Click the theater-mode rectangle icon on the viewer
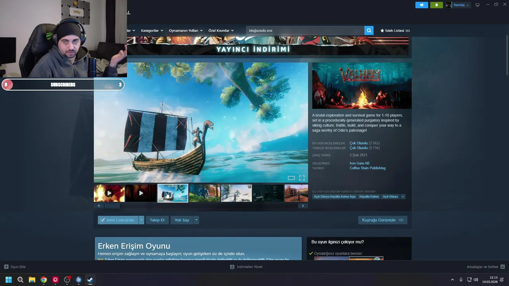Image resolution: width=509 pixels, height=286 pixels. point(291,178)
